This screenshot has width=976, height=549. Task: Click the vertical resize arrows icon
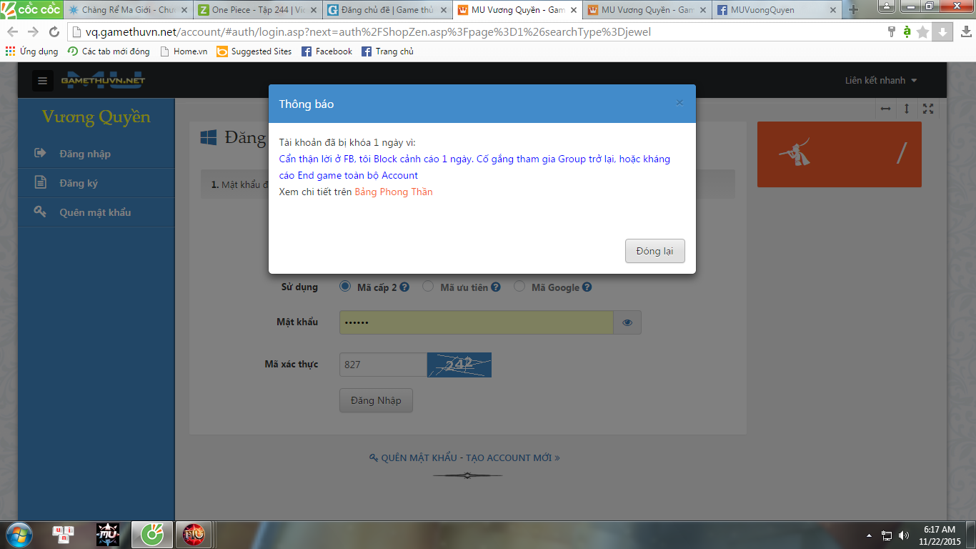[907, 109]
